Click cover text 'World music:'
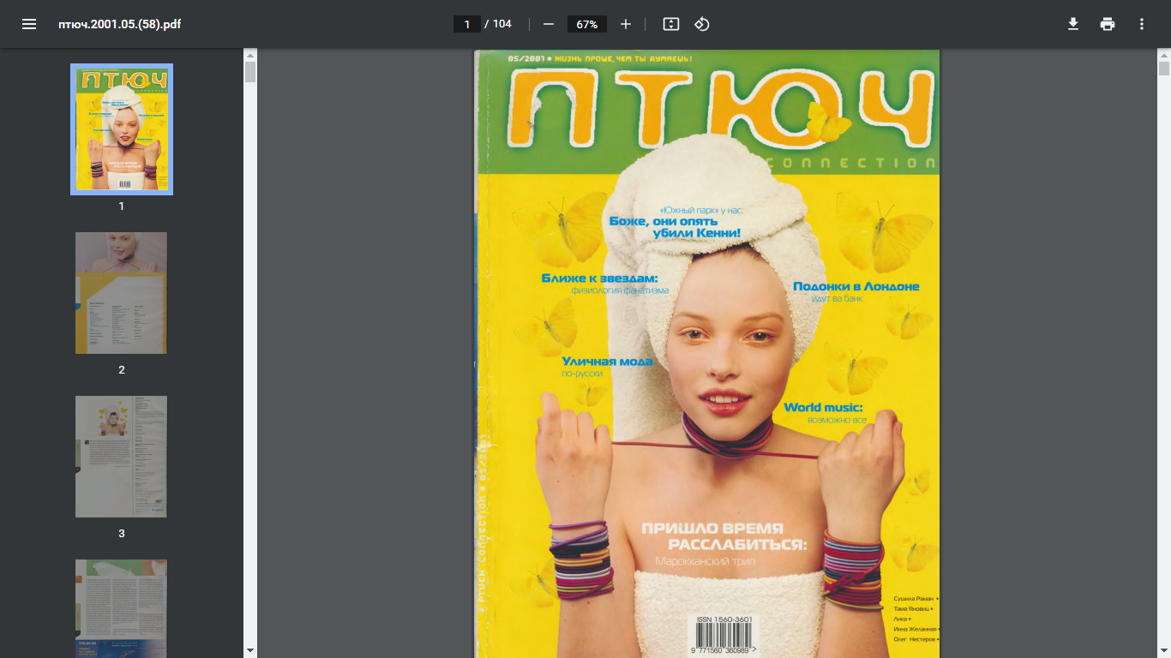Image resolution: width=1171 pixels, height=658 pixels. [x=823, y=407]
